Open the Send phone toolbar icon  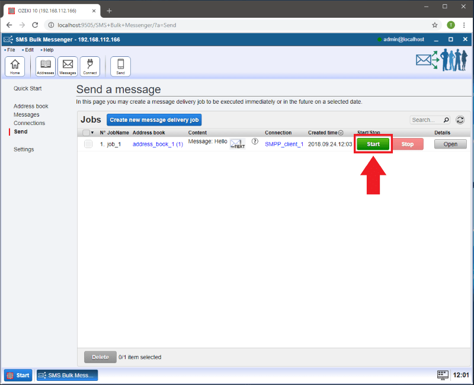click(121, 66)
